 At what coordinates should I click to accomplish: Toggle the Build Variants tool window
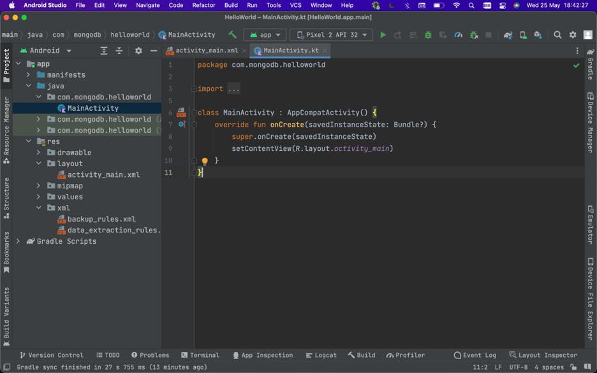(6, 316)
